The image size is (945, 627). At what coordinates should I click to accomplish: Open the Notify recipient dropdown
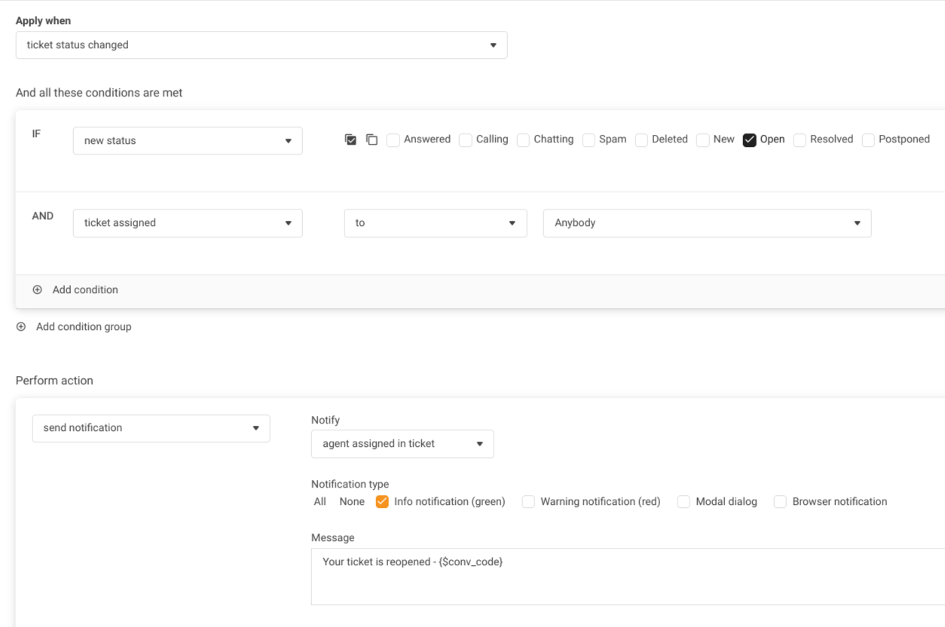(402, 444)
